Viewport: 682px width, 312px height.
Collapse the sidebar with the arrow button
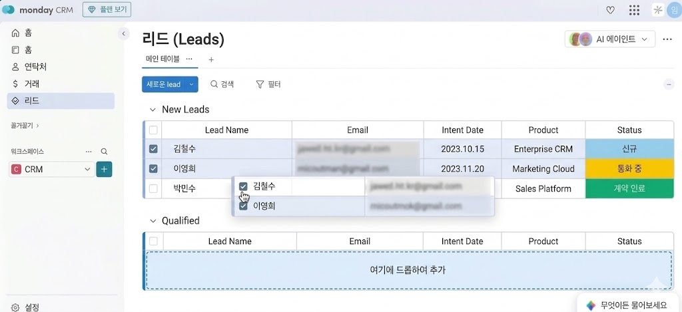pos(123,33)
